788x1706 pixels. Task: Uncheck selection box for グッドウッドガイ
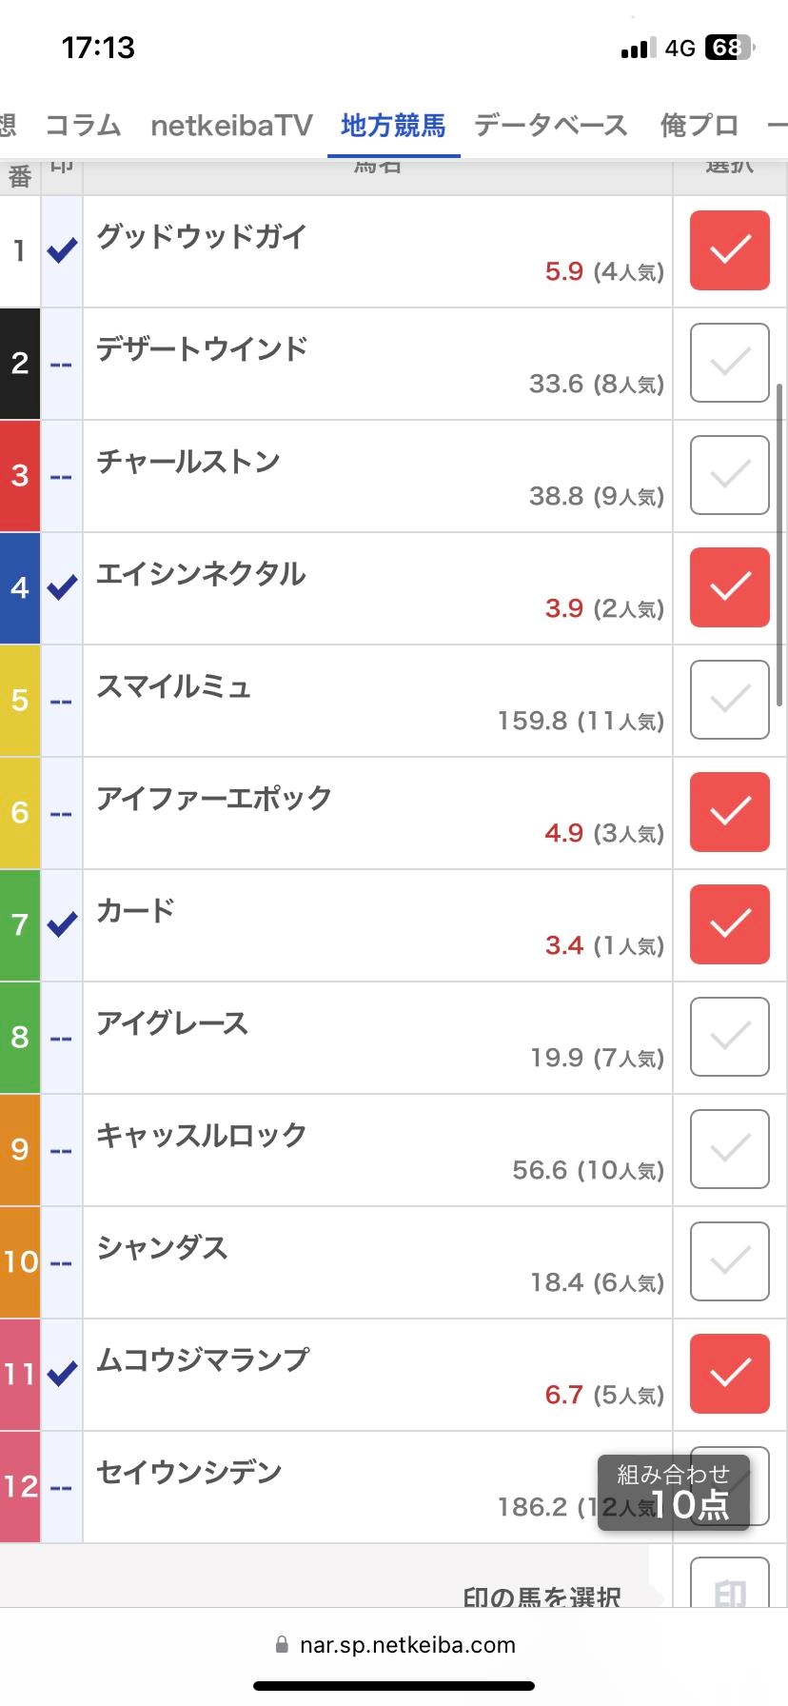pyautogui.click(x=729, y=250)
